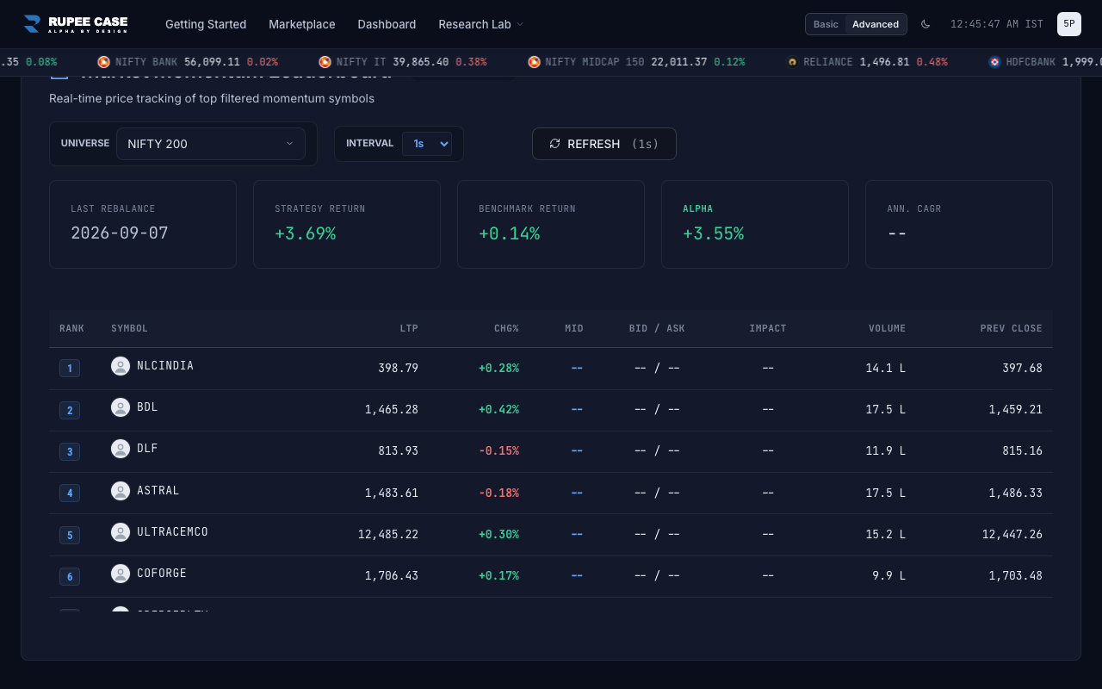Open the Dashboard page
This screenshot has width=1102, height=689.
(x=387, y=24)
